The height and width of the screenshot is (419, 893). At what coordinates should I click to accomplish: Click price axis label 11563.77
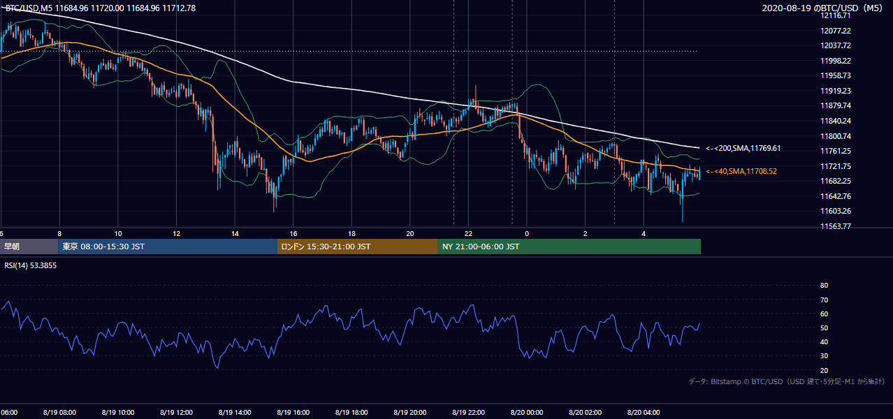pos(836,226)
